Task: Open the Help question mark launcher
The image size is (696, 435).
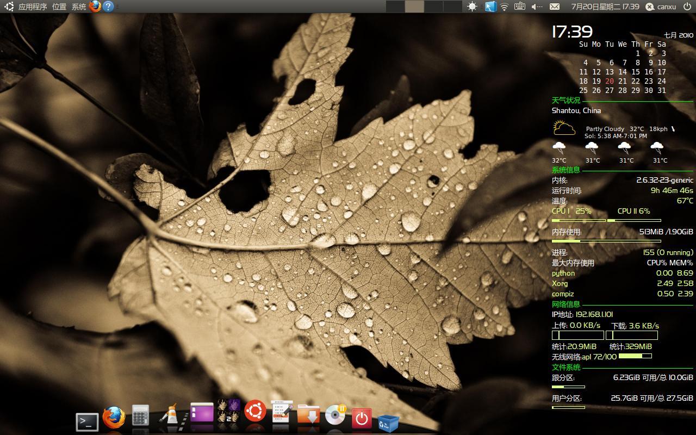Action: pos(108,7)
